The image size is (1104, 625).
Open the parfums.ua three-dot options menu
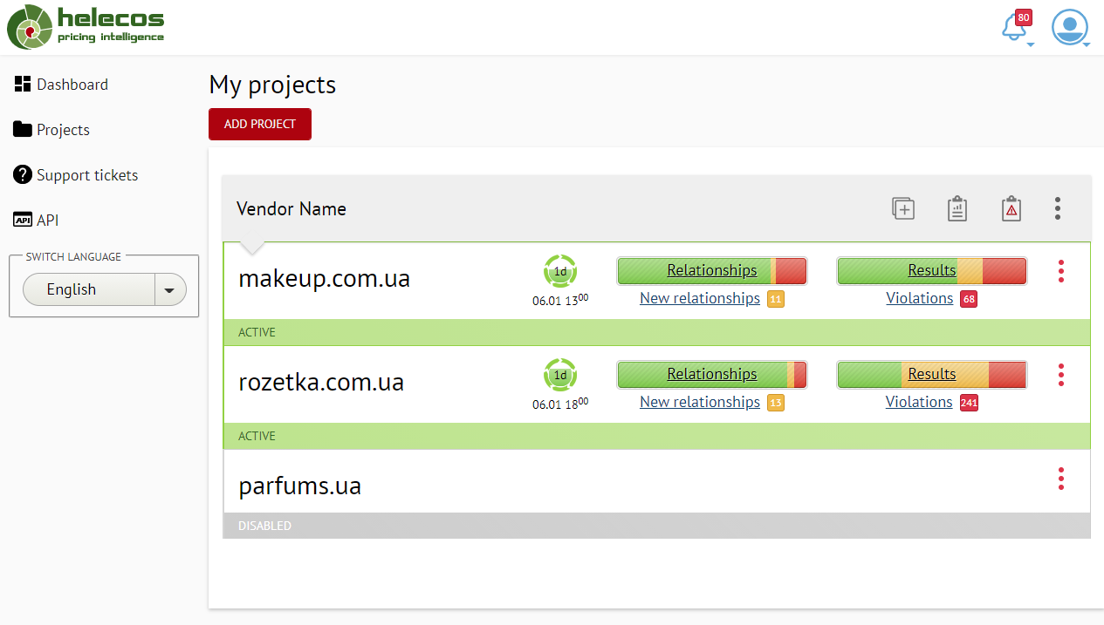pyautogui.click(x=1061, y=479)
